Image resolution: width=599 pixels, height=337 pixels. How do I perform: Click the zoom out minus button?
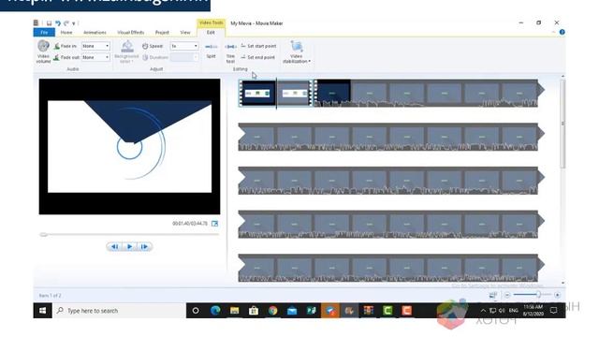point(507,295)
